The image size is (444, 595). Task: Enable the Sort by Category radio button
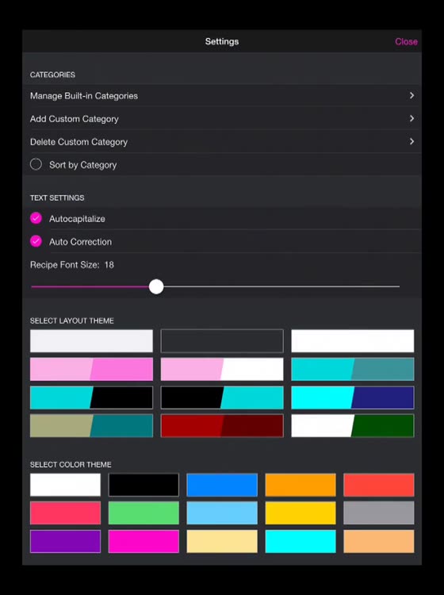point(36,164)
